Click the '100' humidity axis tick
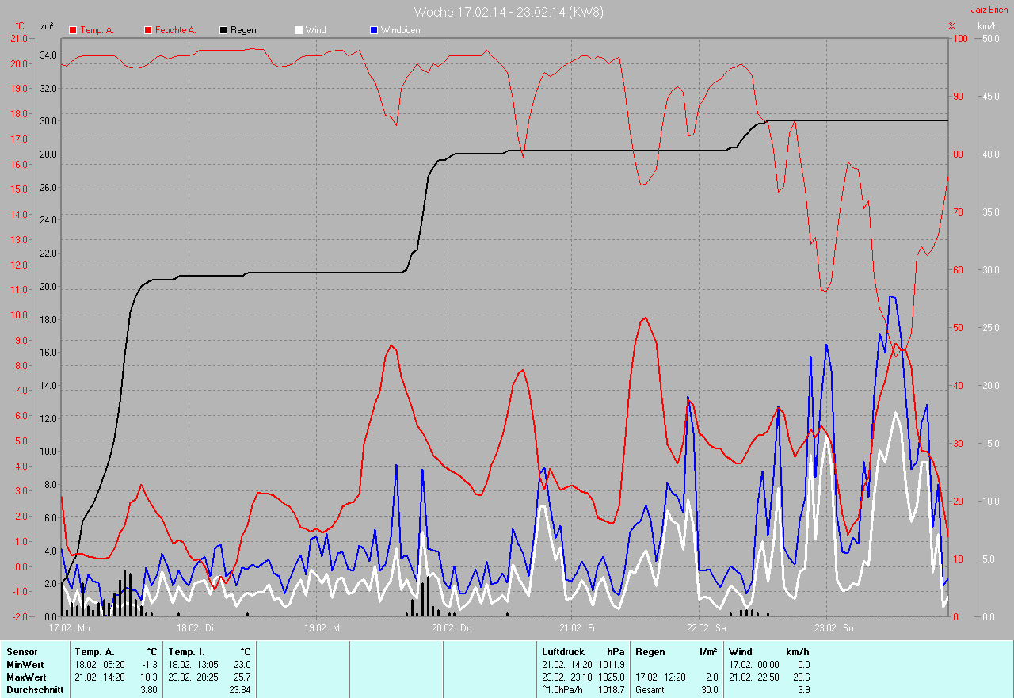The image size is (1014, 698). click(960, 39)
